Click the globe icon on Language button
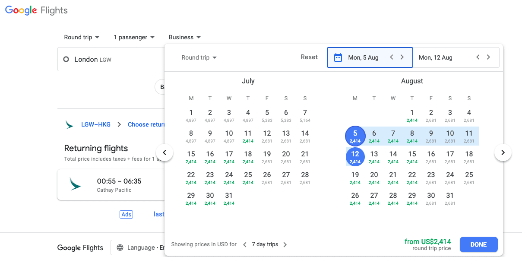Image resolution: width=522 pixels, height=257 pixels. coord(120,247)
